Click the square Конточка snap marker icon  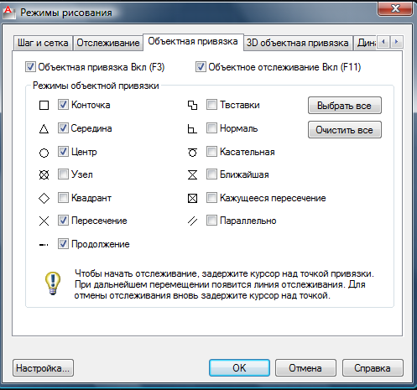44,106
